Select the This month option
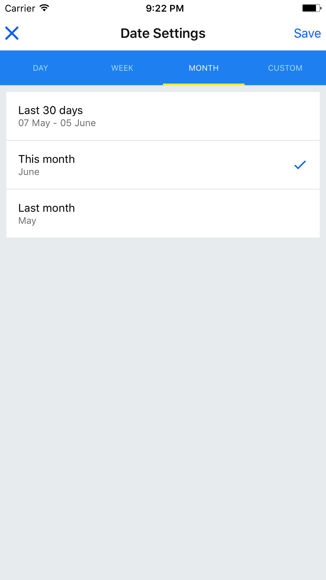The height and width of the screenshot is (580, 326). coord(163,165)
